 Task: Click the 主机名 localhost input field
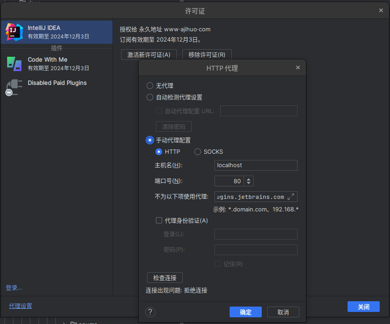pyautogui.click(x=256, y=165)
